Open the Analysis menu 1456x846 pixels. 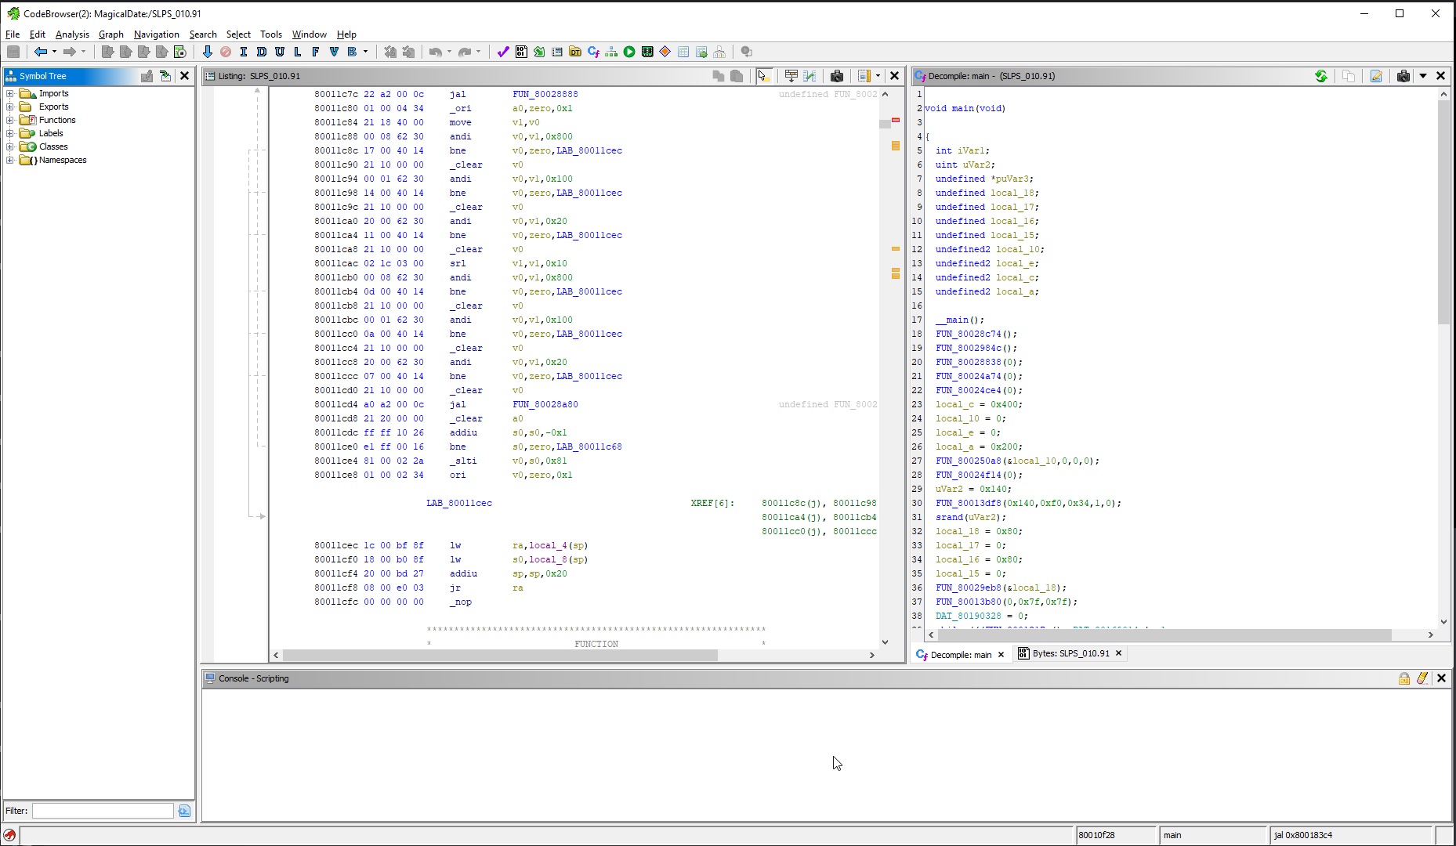pyautogui.click(x=72, y=34)
